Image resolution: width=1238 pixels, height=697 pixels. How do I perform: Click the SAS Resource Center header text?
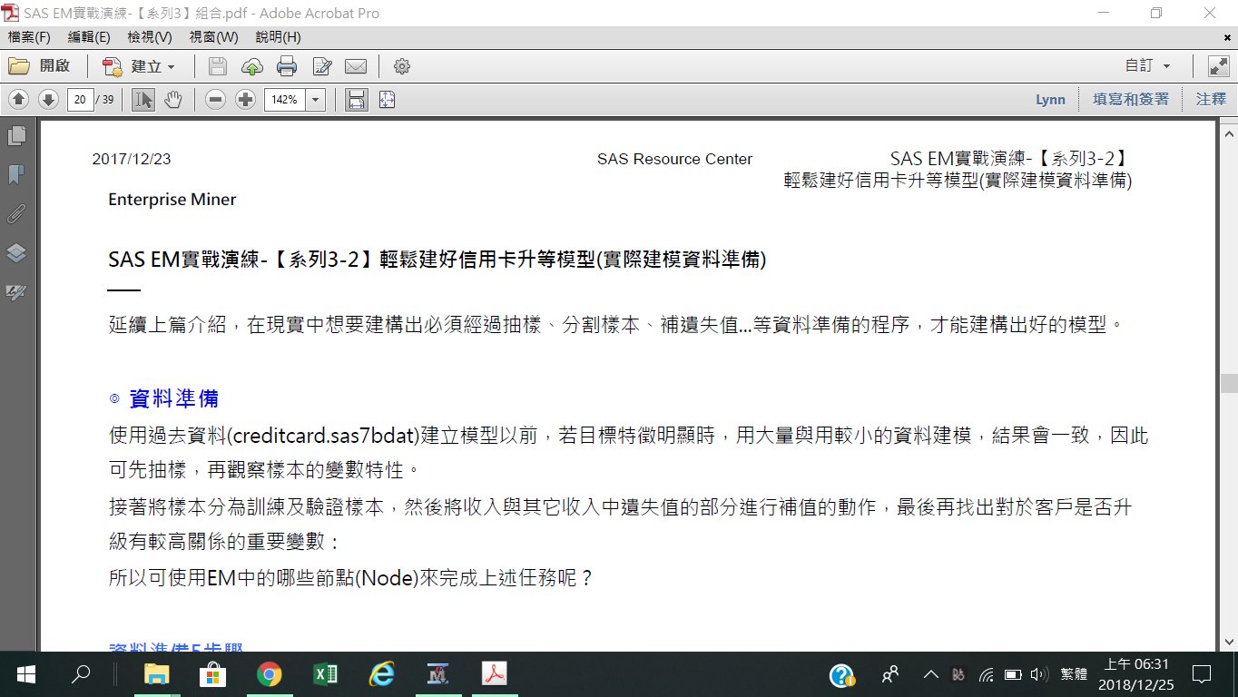click(x=674, y=159)
